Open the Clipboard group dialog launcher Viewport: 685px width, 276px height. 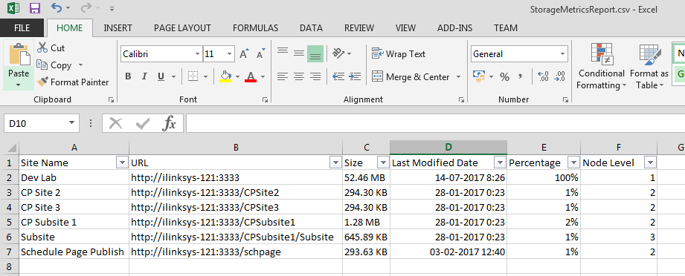click(x=111, y=100)
